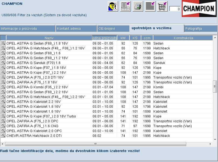Click the vertical scrollbar thumb
The image size is (218, 162).
tap(215, 86)
